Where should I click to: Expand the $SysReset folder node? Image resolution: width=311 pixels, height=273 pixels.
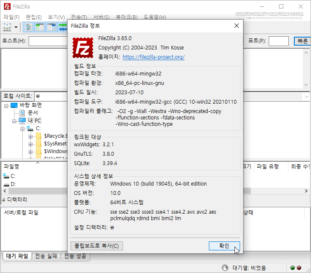coord(30,145)
